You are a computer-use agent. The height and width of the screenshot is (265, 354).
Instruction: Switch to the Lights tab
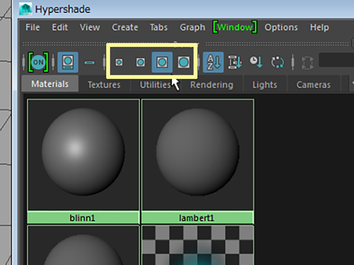coord(264,84)
